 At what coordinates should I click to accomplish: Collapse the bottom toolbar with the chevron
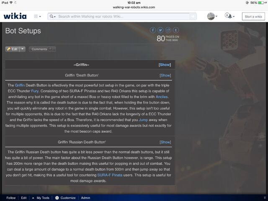click(x=265, y=198)
